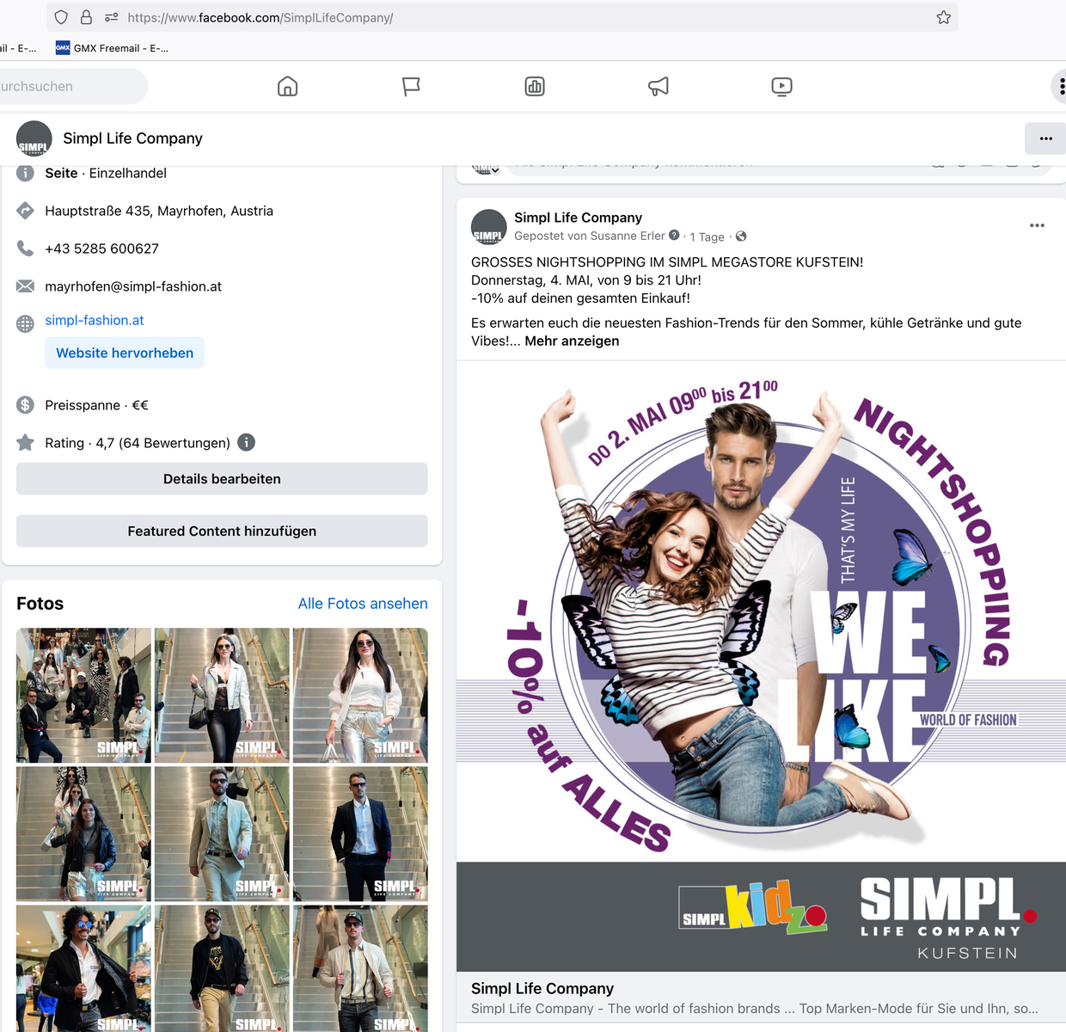This screenshot has height=1032, width=1066.
Task: Click the shield tracking protection icon
Action: [x=61, y=17]
